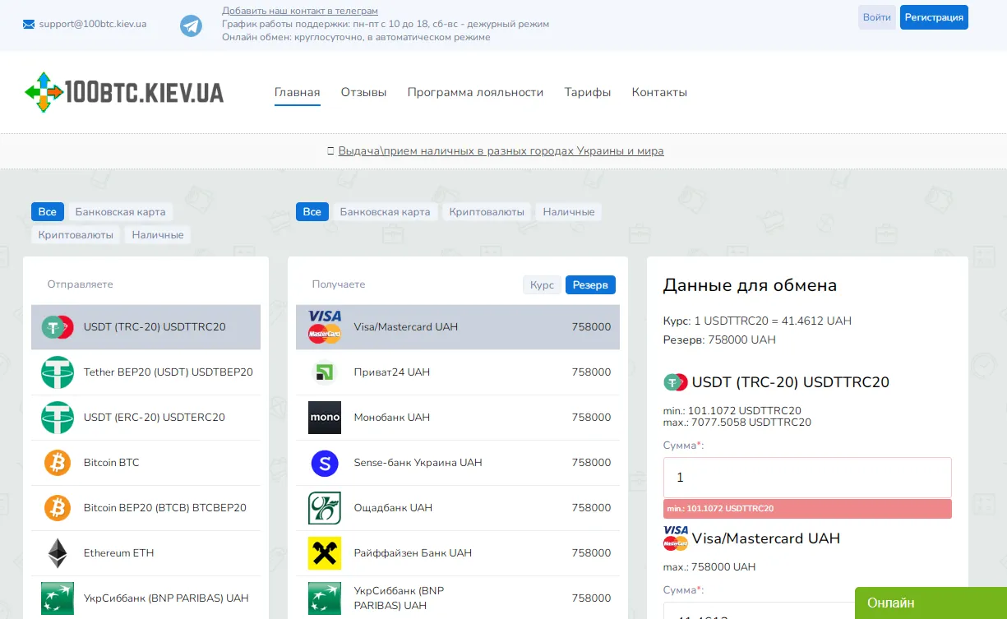Click the Raiffeisen Bank icon
Viewport: 1007px width, 619px height.
[324, 552]
